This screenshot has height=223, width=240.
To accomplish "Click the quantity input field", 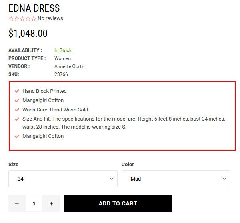I will click(x=34, y=203).
